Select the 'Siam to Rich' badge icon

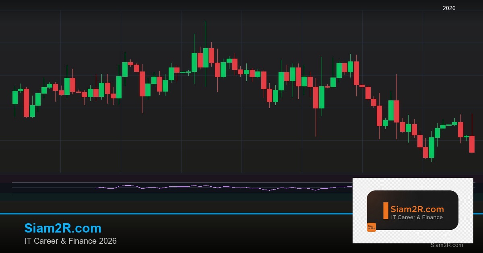click(x=372, y=227)
